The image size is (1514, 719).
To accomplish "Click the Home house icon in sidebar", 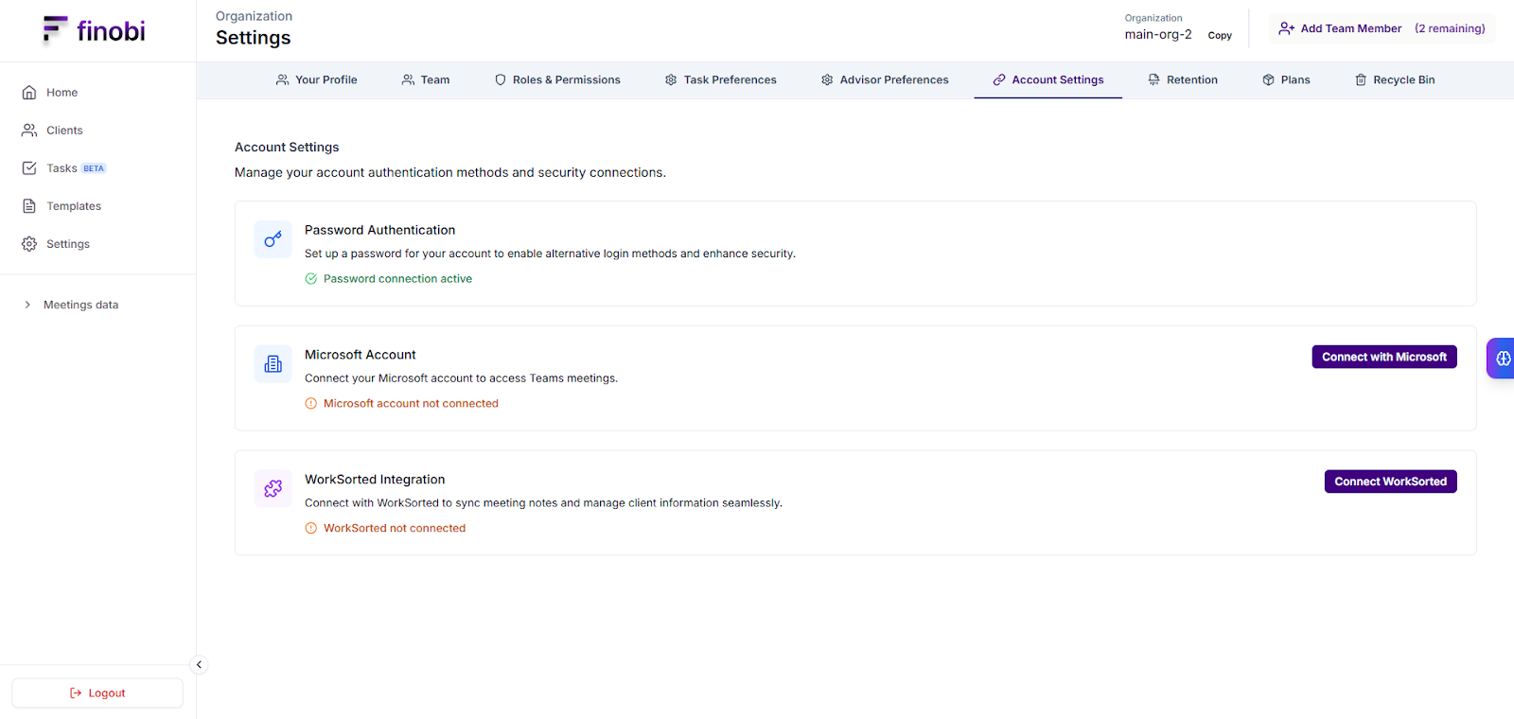I will point(29,93).
